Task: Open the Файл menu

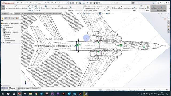Action: pyautogui.click(x=18, y=3)
